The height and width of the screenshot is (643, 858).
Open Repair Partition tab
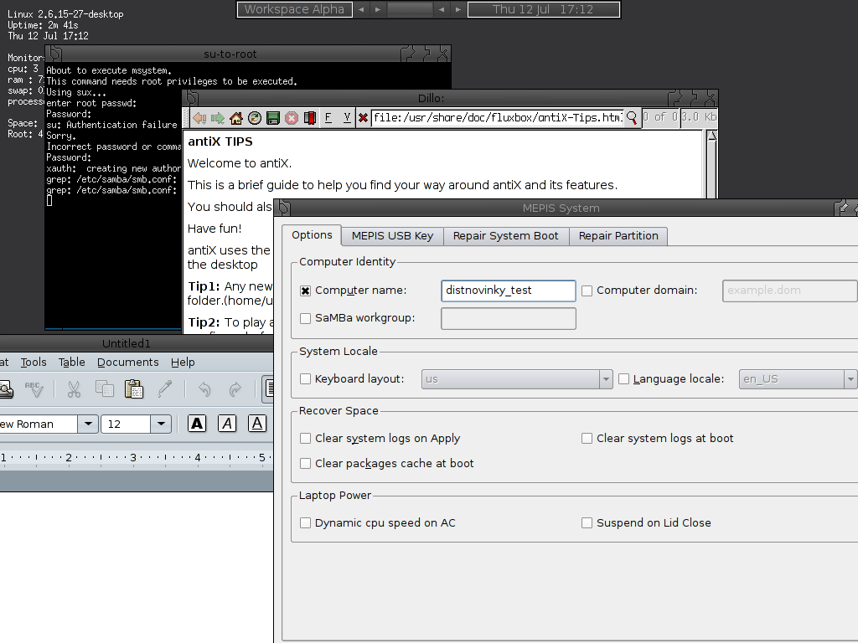pyautogui.click(x=618, y=235)
